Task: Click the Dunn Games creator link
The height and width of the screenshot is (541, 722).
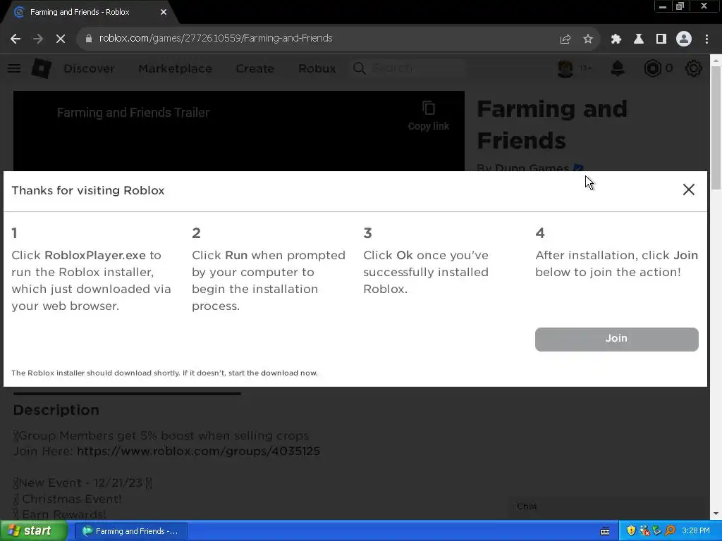Action: point(532,168)
